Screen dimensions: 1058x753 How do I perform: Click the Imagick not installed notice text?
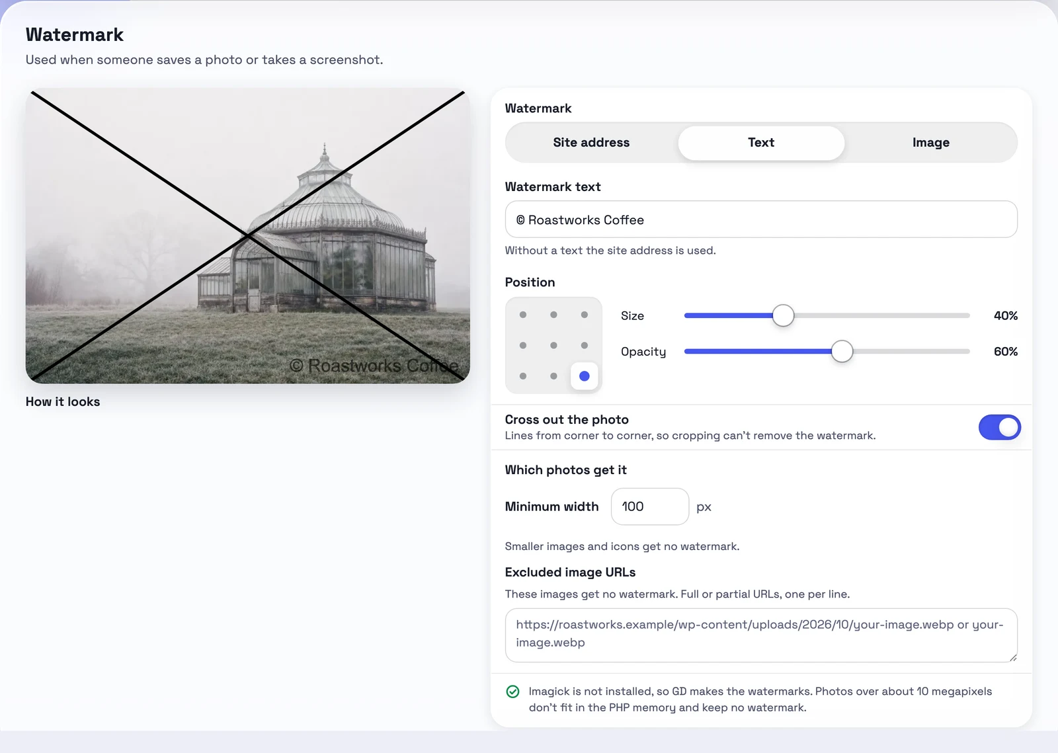click(x=760, y=699)
